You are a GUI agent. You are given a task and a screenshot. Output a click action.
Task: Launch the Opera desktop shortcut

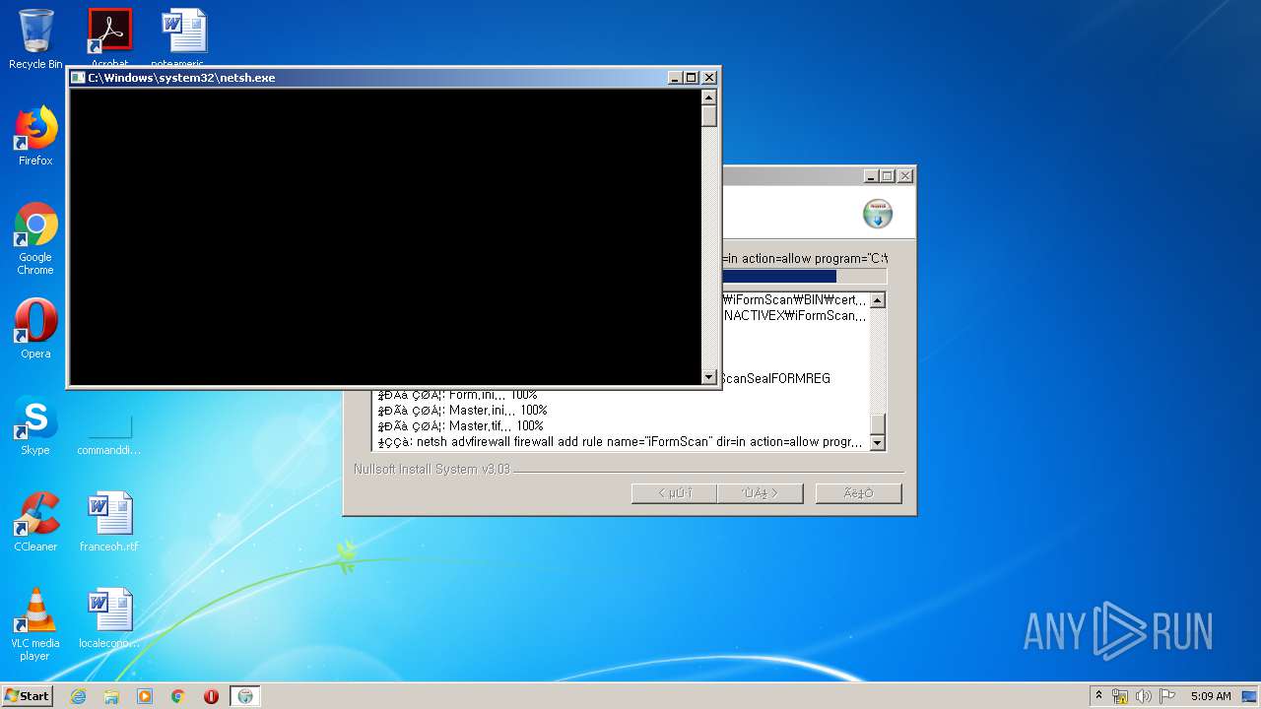(35, 329)
